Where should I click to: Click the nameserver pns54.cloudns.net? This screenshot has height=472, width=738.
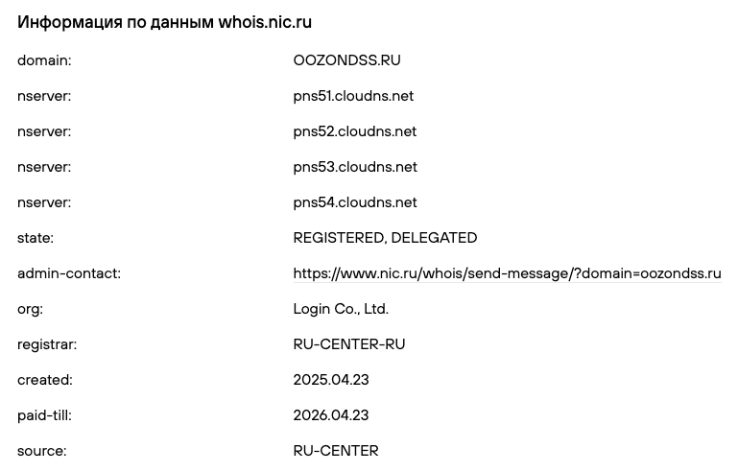coord(354,202)
